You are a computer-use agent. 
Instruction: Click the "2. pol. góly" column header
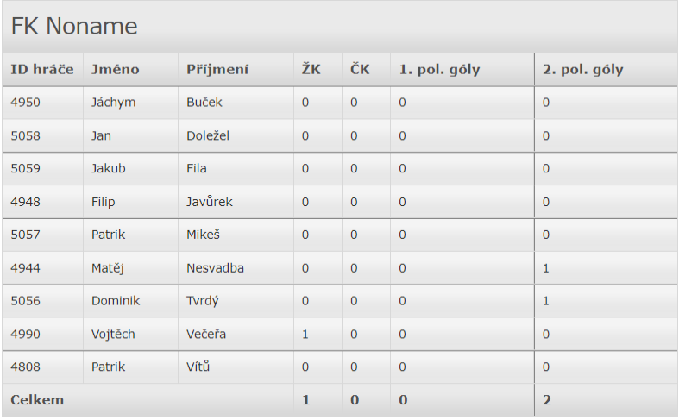click(583, 70)
